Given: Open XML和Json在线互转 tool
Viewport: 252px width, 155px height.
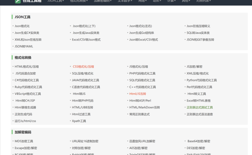Looking at the screenshot, I should click(x=28, y=40).
